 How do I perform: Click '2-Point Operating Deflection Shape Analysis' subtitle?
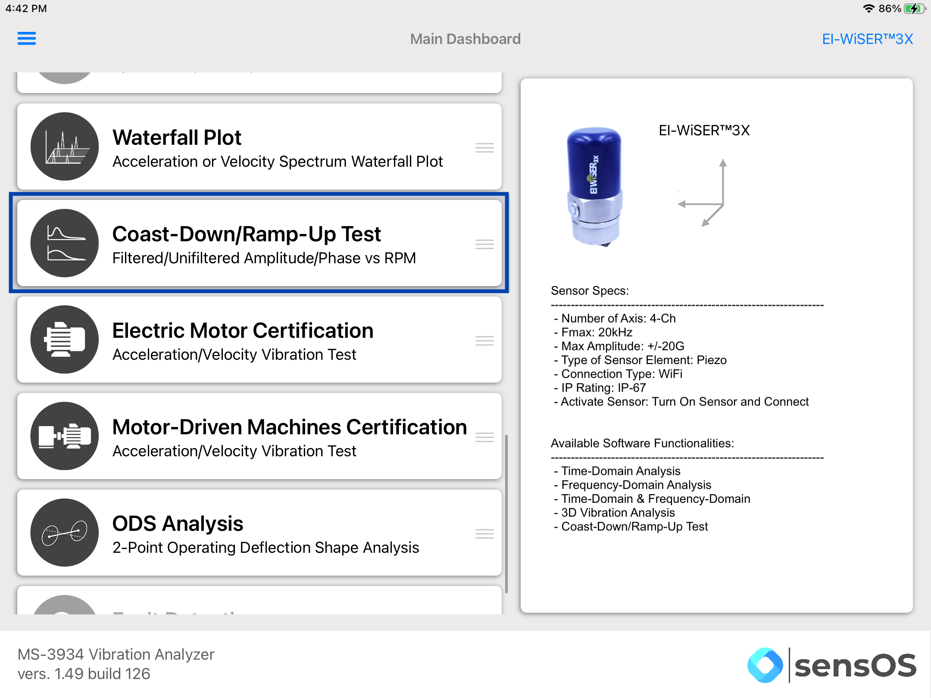(x=266, y=548)
